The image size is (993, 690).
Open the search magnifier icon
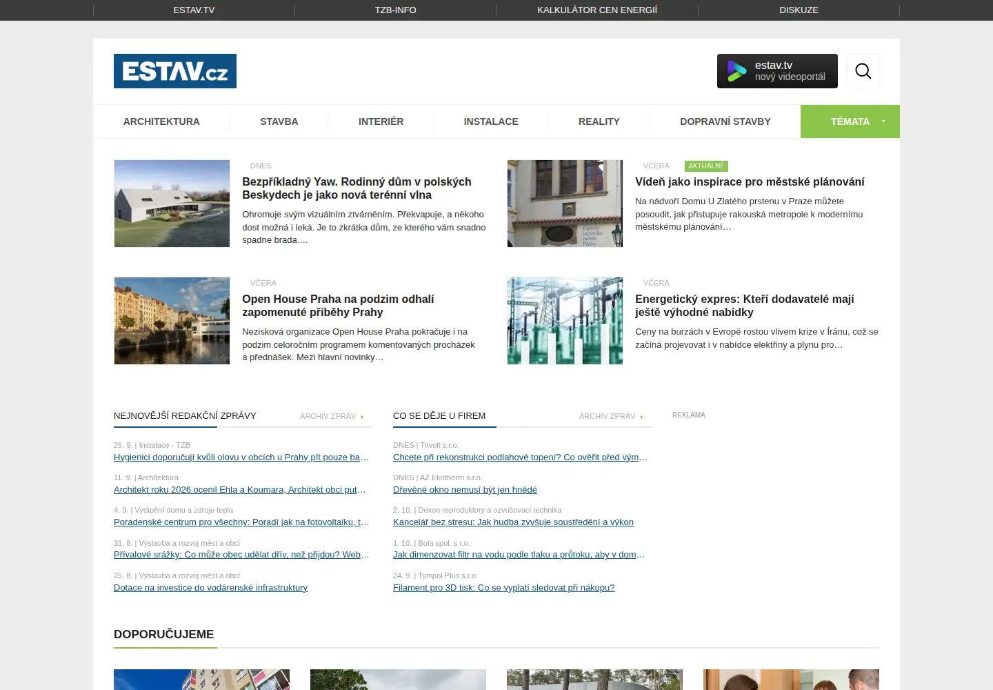pos(863,71)
